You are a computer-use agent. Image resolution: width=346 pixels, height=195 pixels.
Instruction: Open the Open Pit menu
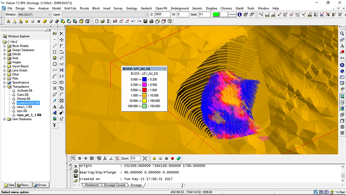pos(161,8)
